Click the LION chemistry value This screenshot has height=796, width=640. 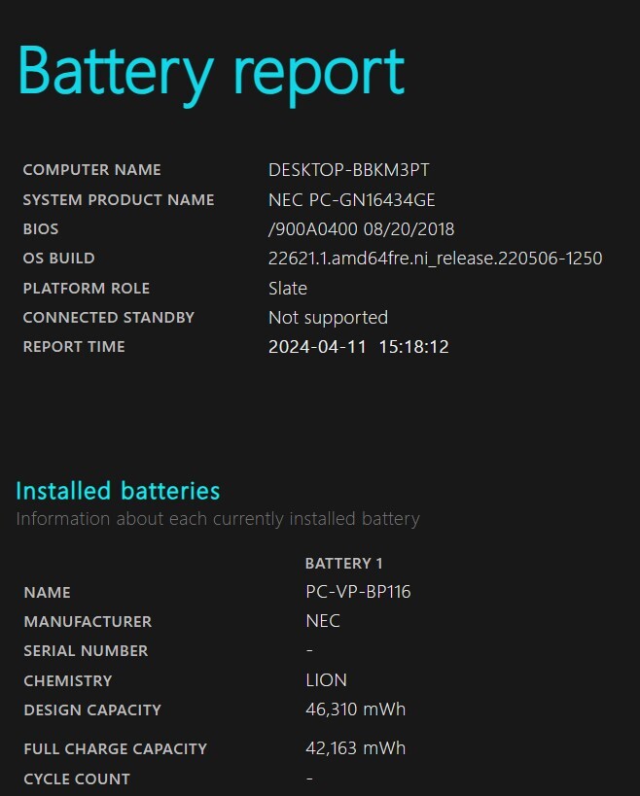pos(326,680)
